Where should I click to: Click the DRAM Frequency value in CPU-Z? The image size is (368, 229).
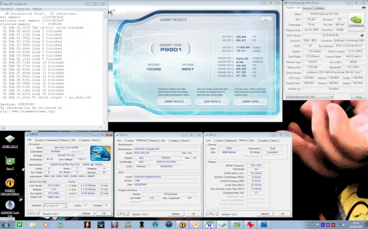pos(256,166)
